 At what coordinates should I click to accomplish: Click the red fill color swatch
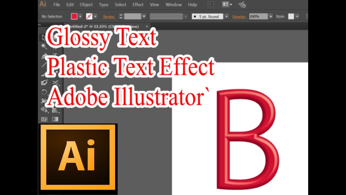tap(74, 17)
